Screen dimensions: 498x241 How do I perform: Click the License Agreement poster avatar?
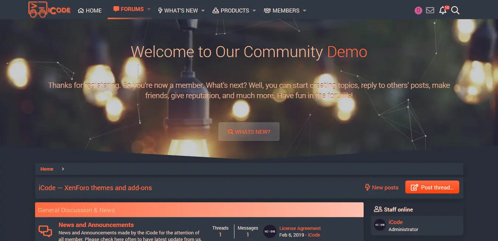(270, 231)
